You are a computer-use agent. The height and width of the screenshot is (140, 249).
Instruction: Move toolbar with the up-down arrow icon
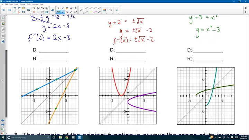[x=246, y=12]
